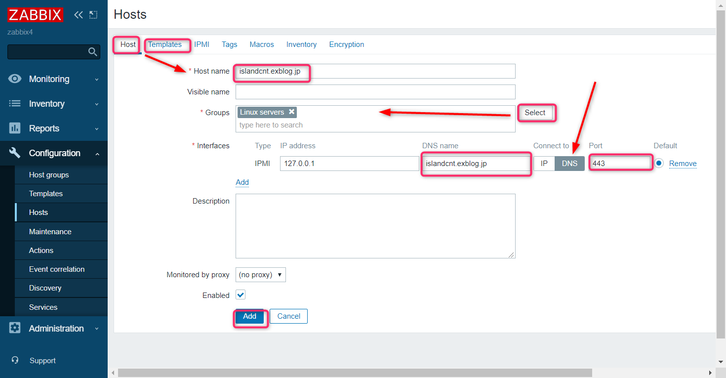
Task: Switch Connect to IP
Action: [x=544, y=164]
